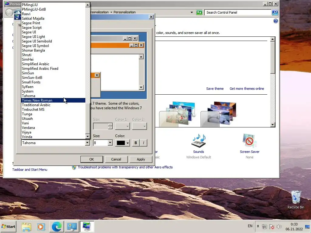
Task: Click the Start button
Action: (x=8, y=226)
